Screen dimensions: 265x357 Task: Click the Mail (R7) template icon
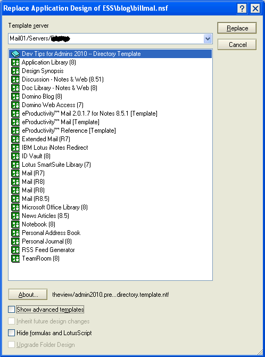pos(15,173)
